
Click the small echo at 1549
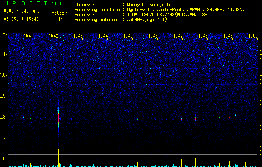click(x=229, y=117)
